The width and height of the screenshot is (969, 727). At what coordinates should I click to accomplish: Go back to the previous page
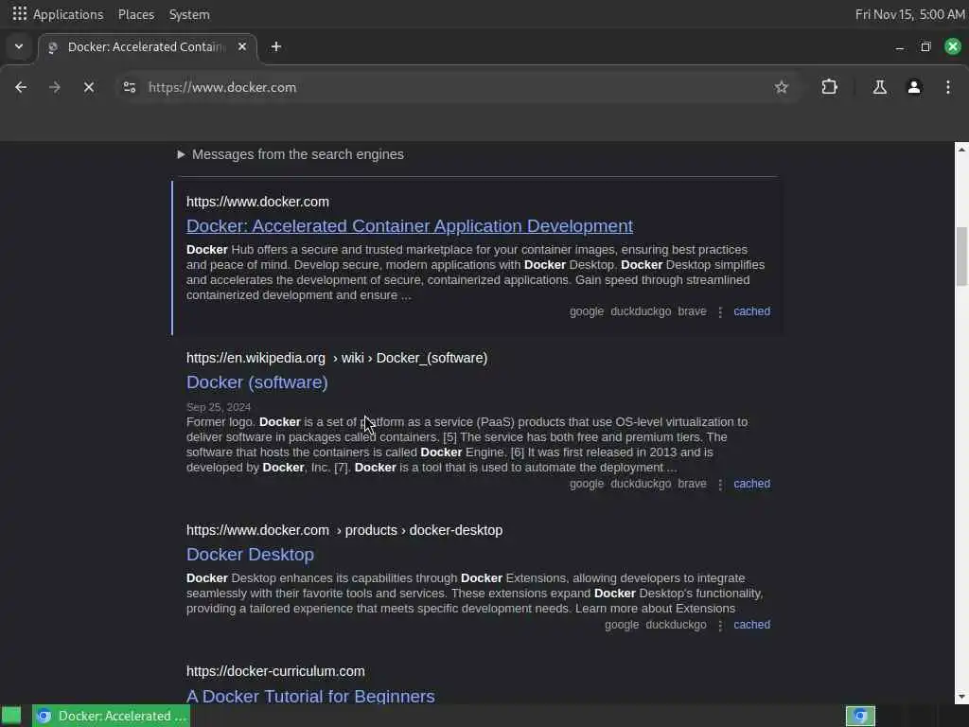click(21, 87)
